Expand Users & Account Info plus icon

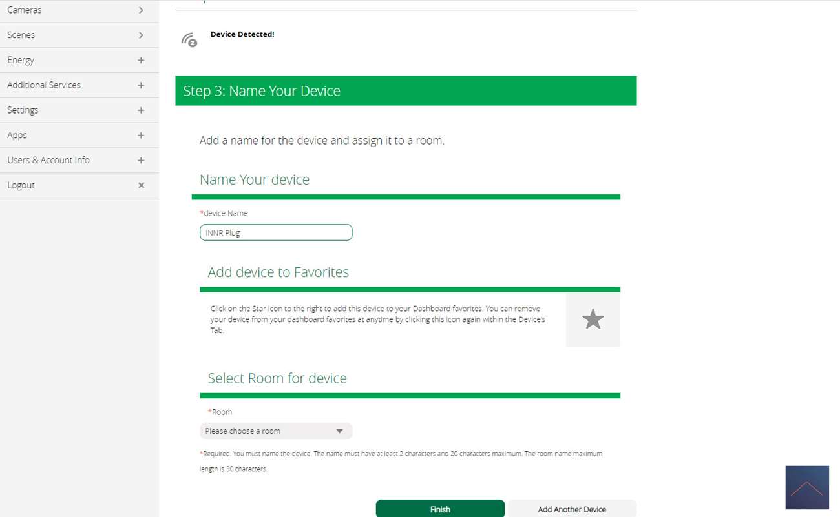[141, 160]
